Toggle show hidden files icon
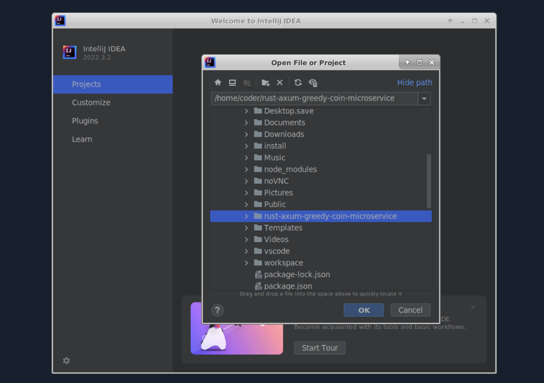Viewport: 544px width, 383px height. point(313,82)
